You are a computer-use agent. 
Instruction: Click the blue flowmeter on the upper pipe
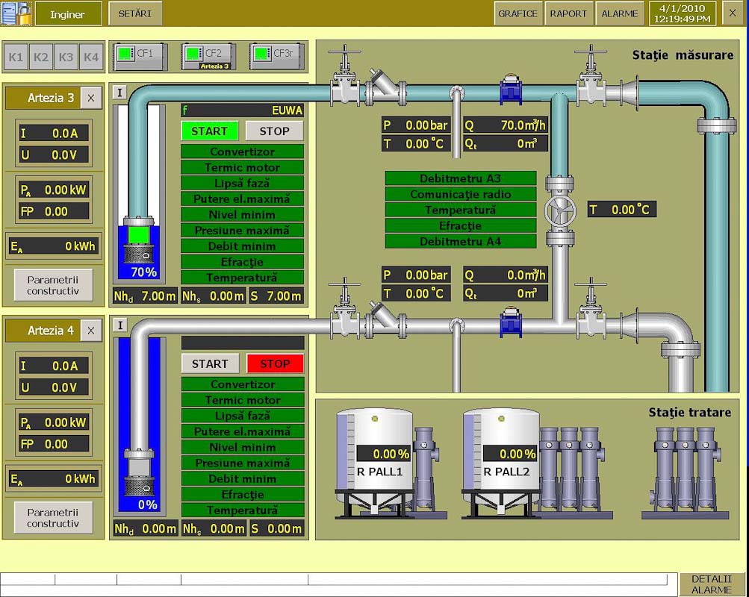click(511, 90)
